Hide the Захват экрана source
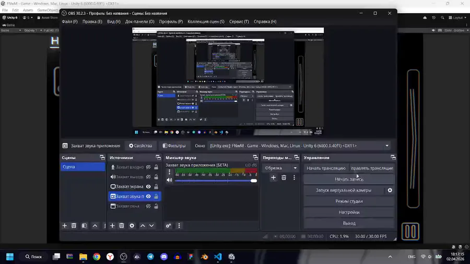This screenshot has height=264, width=470. point(148,187)
